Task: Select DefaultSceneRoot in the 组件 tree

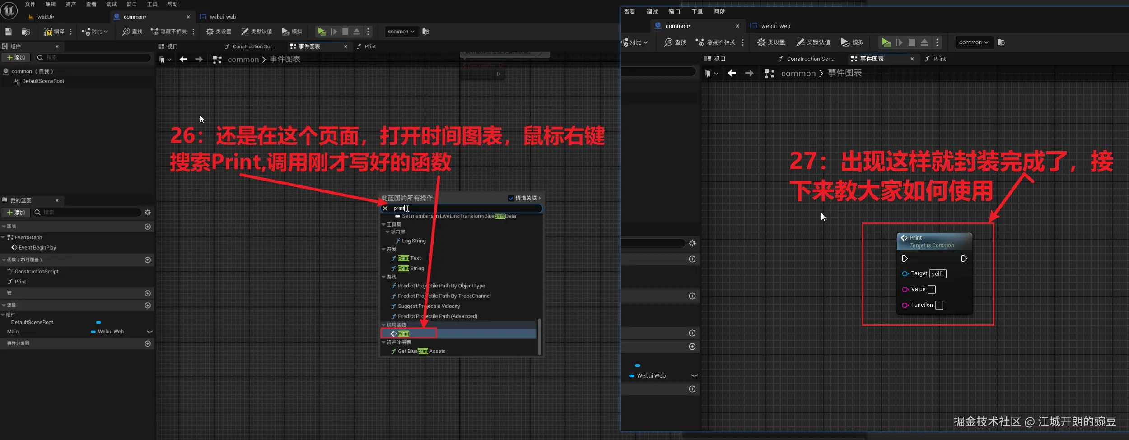Action: tap(43, 81)
